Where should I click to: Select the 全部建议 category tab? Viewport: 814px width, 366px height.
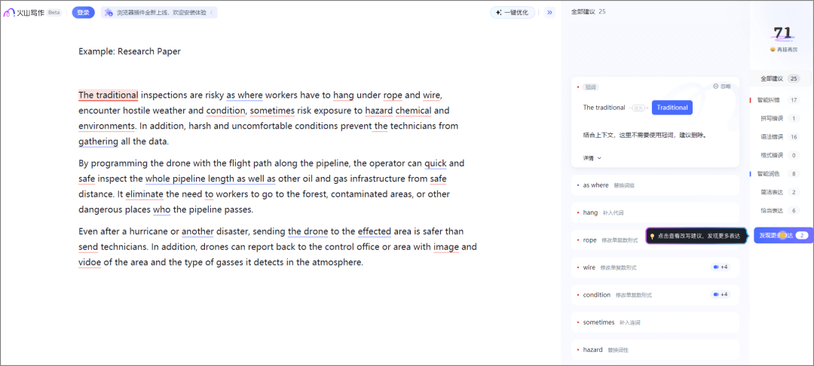[x=772, y=78]
